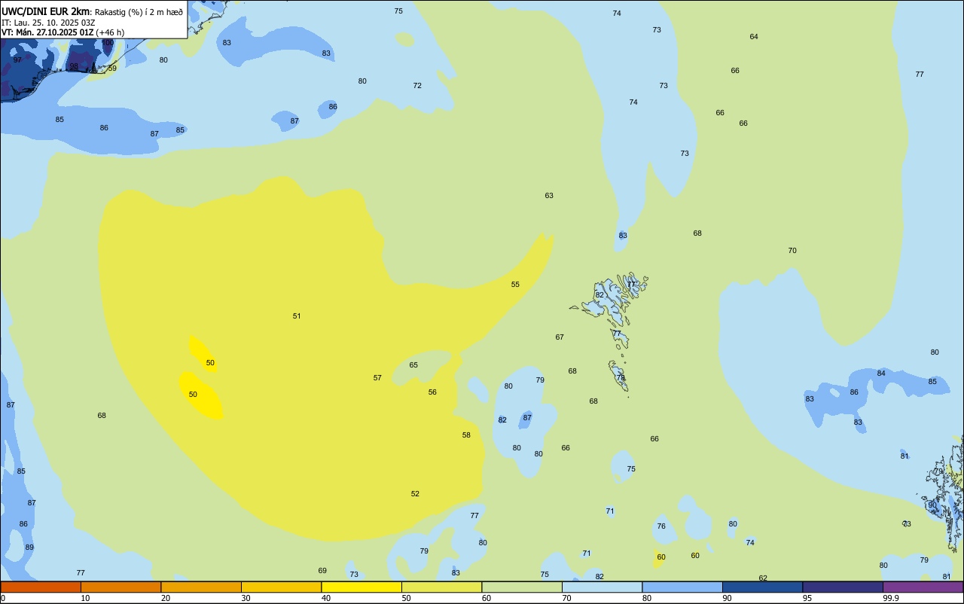The width and height of the screenshot is (964, 604).
Task: Click the 'VT: Mán. 27.10.2025 01Z' line
Action: pos(47,32)
